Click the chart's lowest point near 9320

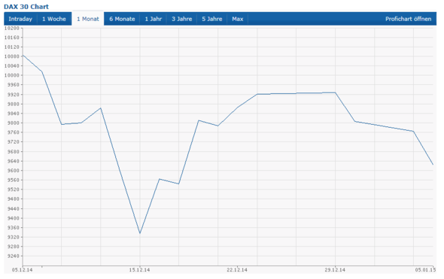(x=140, y=233)
